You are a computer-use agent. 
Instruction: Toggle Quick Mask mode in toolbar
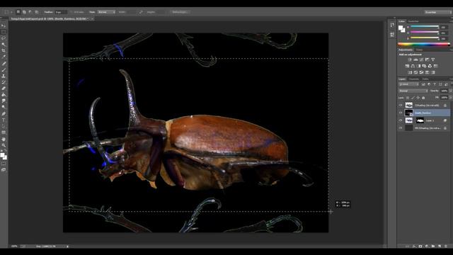click(x=4, y=164)
